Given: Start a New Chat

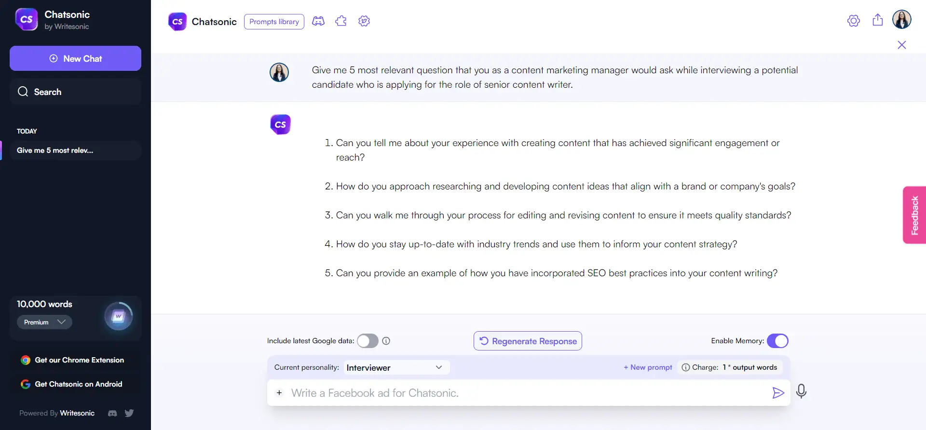Looking at the screenshot, I should (x=75, y=58).
